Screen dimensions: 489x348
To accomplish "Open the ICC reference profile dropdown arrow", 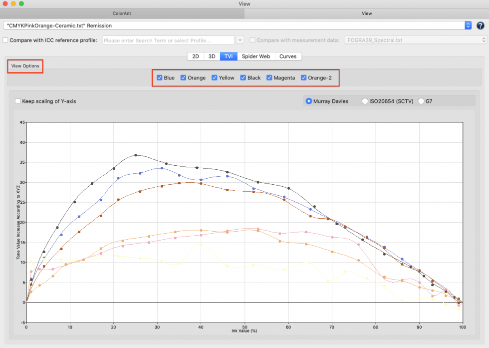I will click(x=240, y=40).
